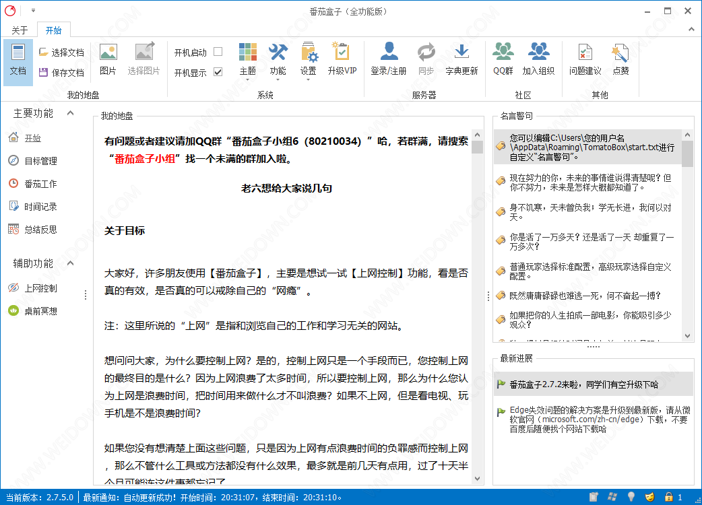The image size is (702, 505).
Task: Select the quote starting 身不饥寒
Action: 588,212
